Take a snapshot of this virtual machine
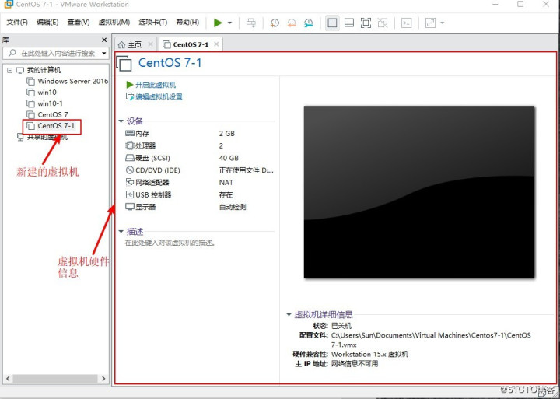Image resolution: width=560 pixels, height=399 pixels. pyautogui.click(x=275, y=23)
